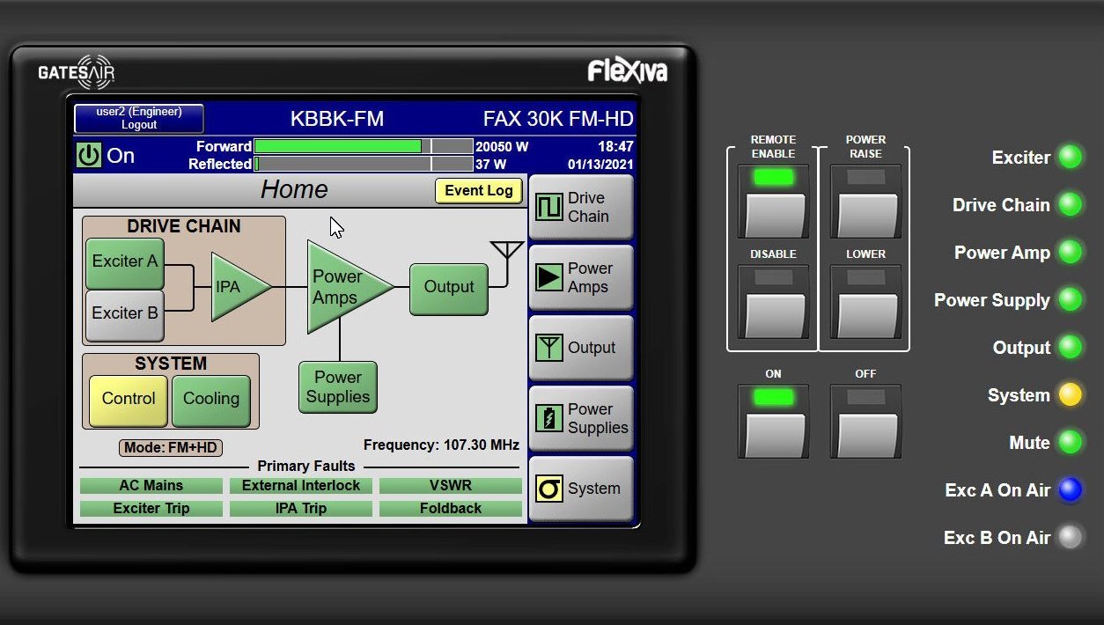Open the yellow Control system block

click(129, 400)
